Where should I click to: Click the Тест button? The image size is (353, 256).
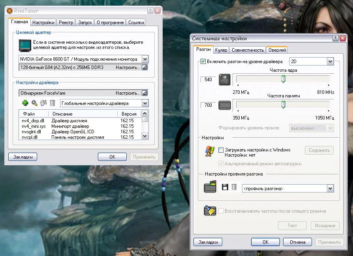[292, 225]
